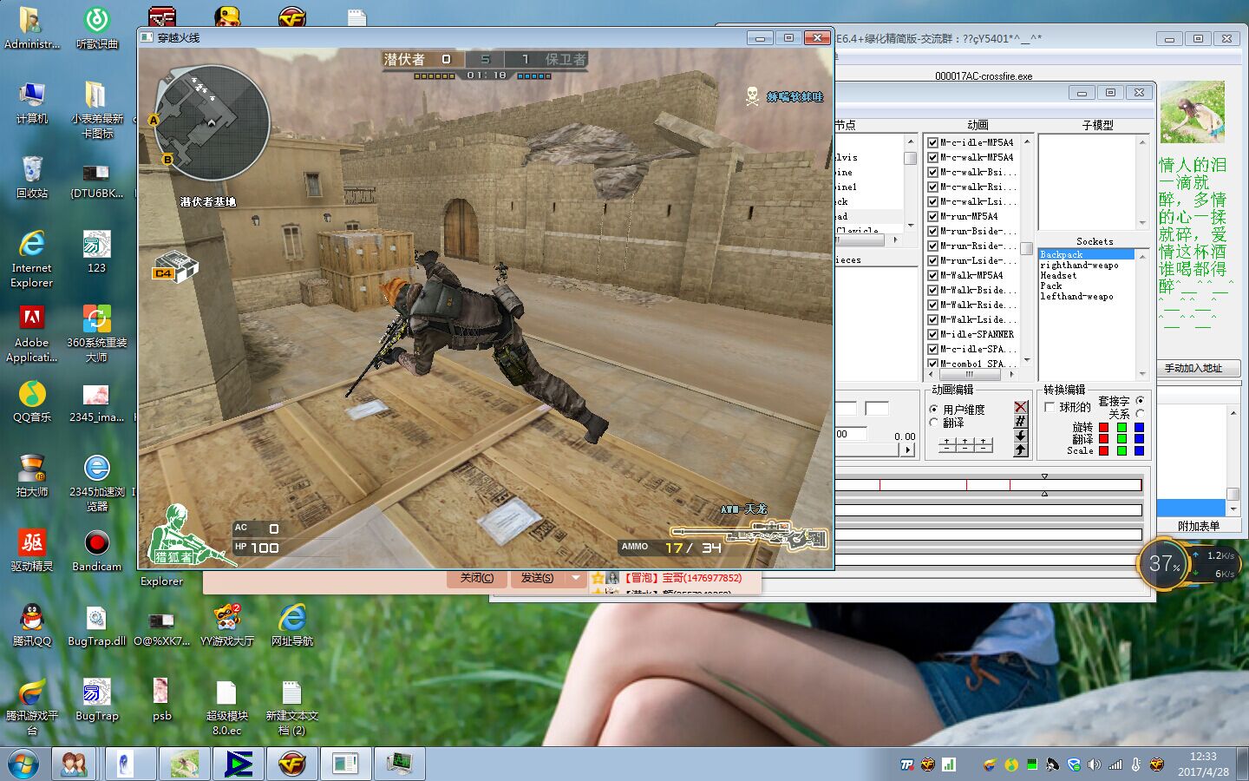Open the QQ音乐 desktop icon
Image resolution: width=1249 pixels, height=781 pixels.
tap(31, 401)
